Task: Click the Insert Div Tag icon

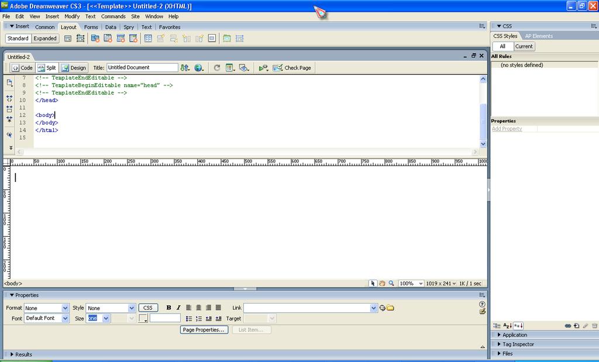Action: [x=68, y=39]
